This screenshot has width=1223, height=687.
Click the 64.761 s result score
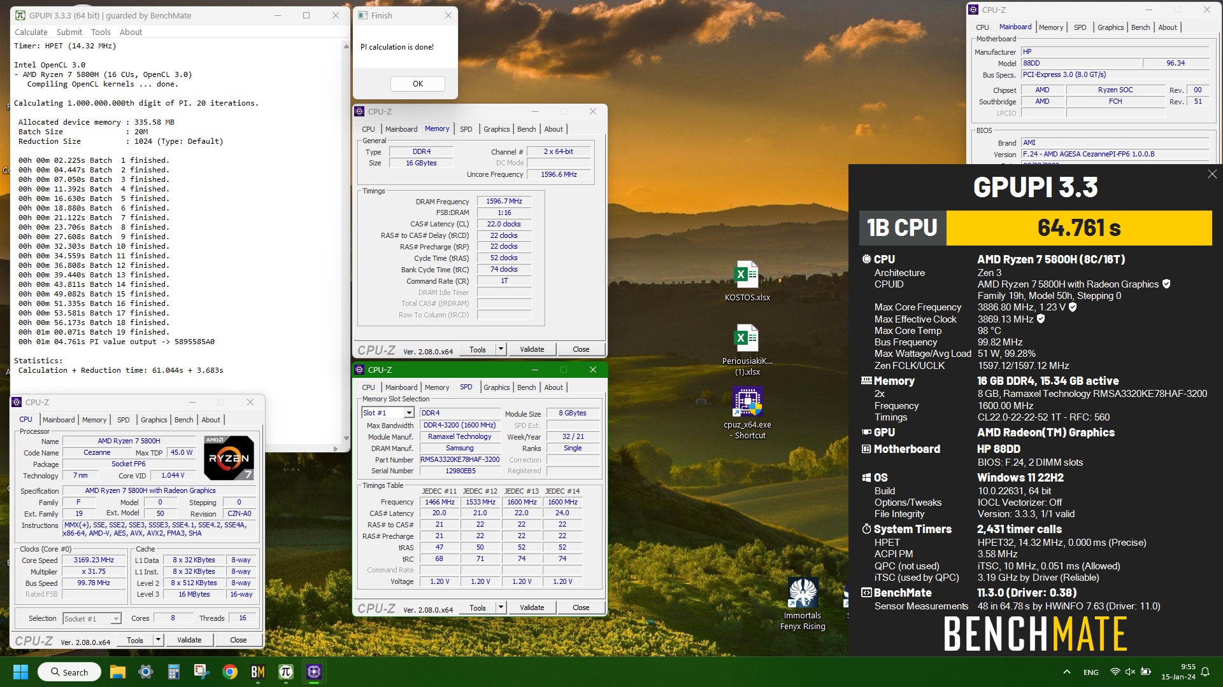1079,228
